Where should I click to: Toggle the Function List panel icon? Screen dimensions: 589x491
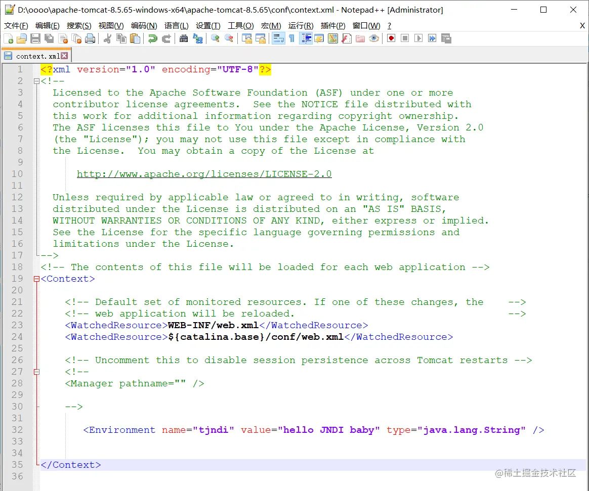coord(347,38)
